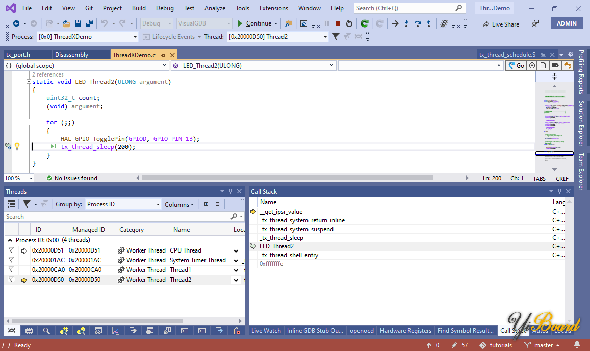This screenshot has width=590, height=351.
Task: Toggle pin on ThreadXDemo.c tab
Action: tap(163, 55)
